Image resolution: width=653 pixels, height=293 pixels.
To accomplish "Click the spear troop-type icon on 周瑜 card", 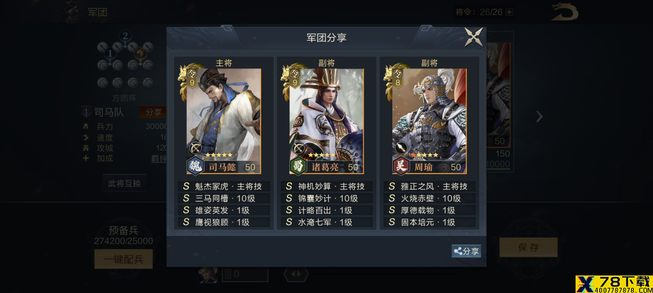I will pos(402,148).
